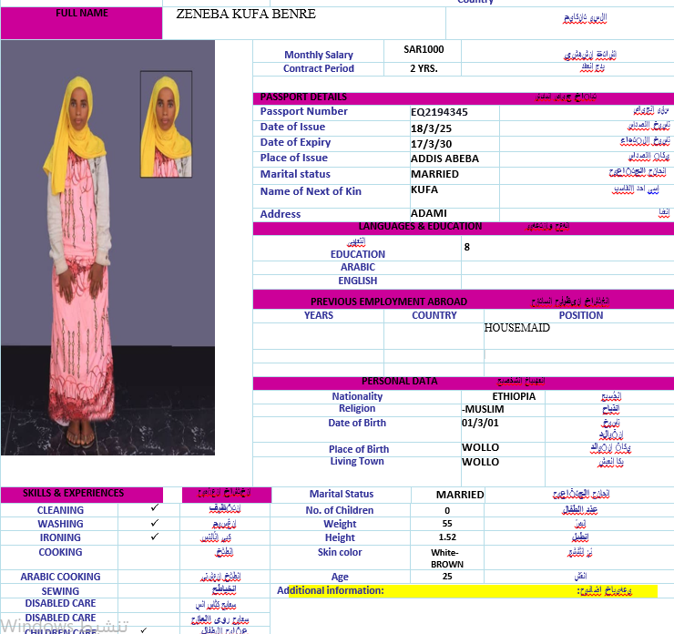The height and width of the screenshot is (634, 674).
Task: Click the Date of Expiry label
Action: 295,142
